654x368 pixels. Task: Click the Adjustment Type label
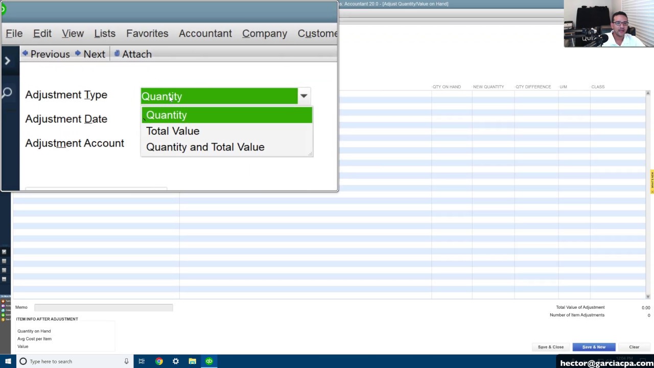(66, 95)
